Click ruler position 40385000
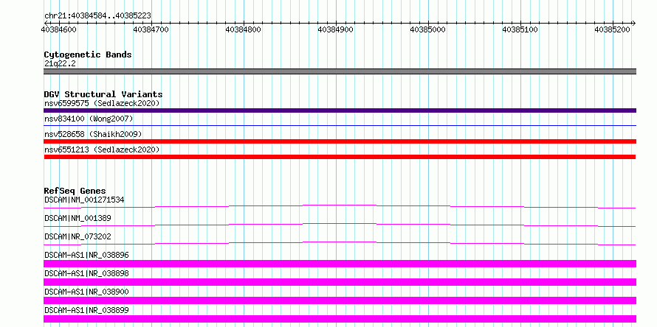 click(x=427, y=29)
